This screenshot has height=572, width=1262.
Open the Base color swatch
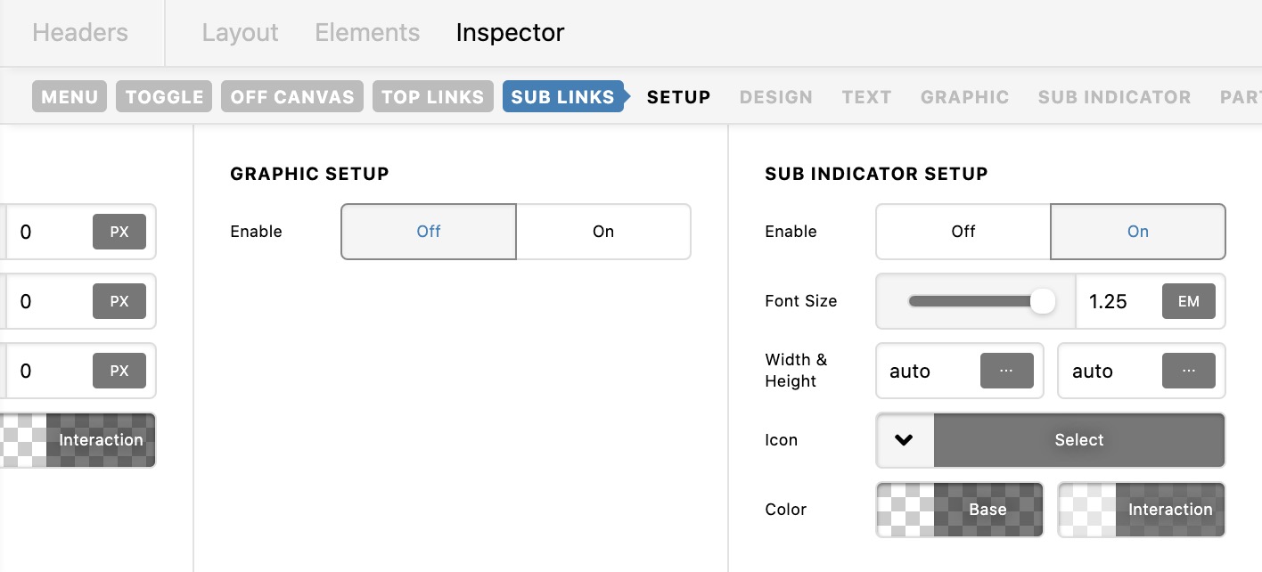tap(960, 510)
